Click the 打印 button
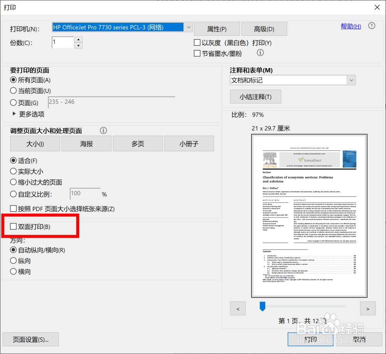This screenshot has height=354, width=386. [310, 339]
